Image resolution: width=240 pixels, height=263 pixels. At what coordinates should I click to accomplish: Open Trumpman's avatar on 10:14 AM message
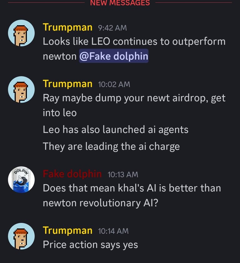[21, 236]
